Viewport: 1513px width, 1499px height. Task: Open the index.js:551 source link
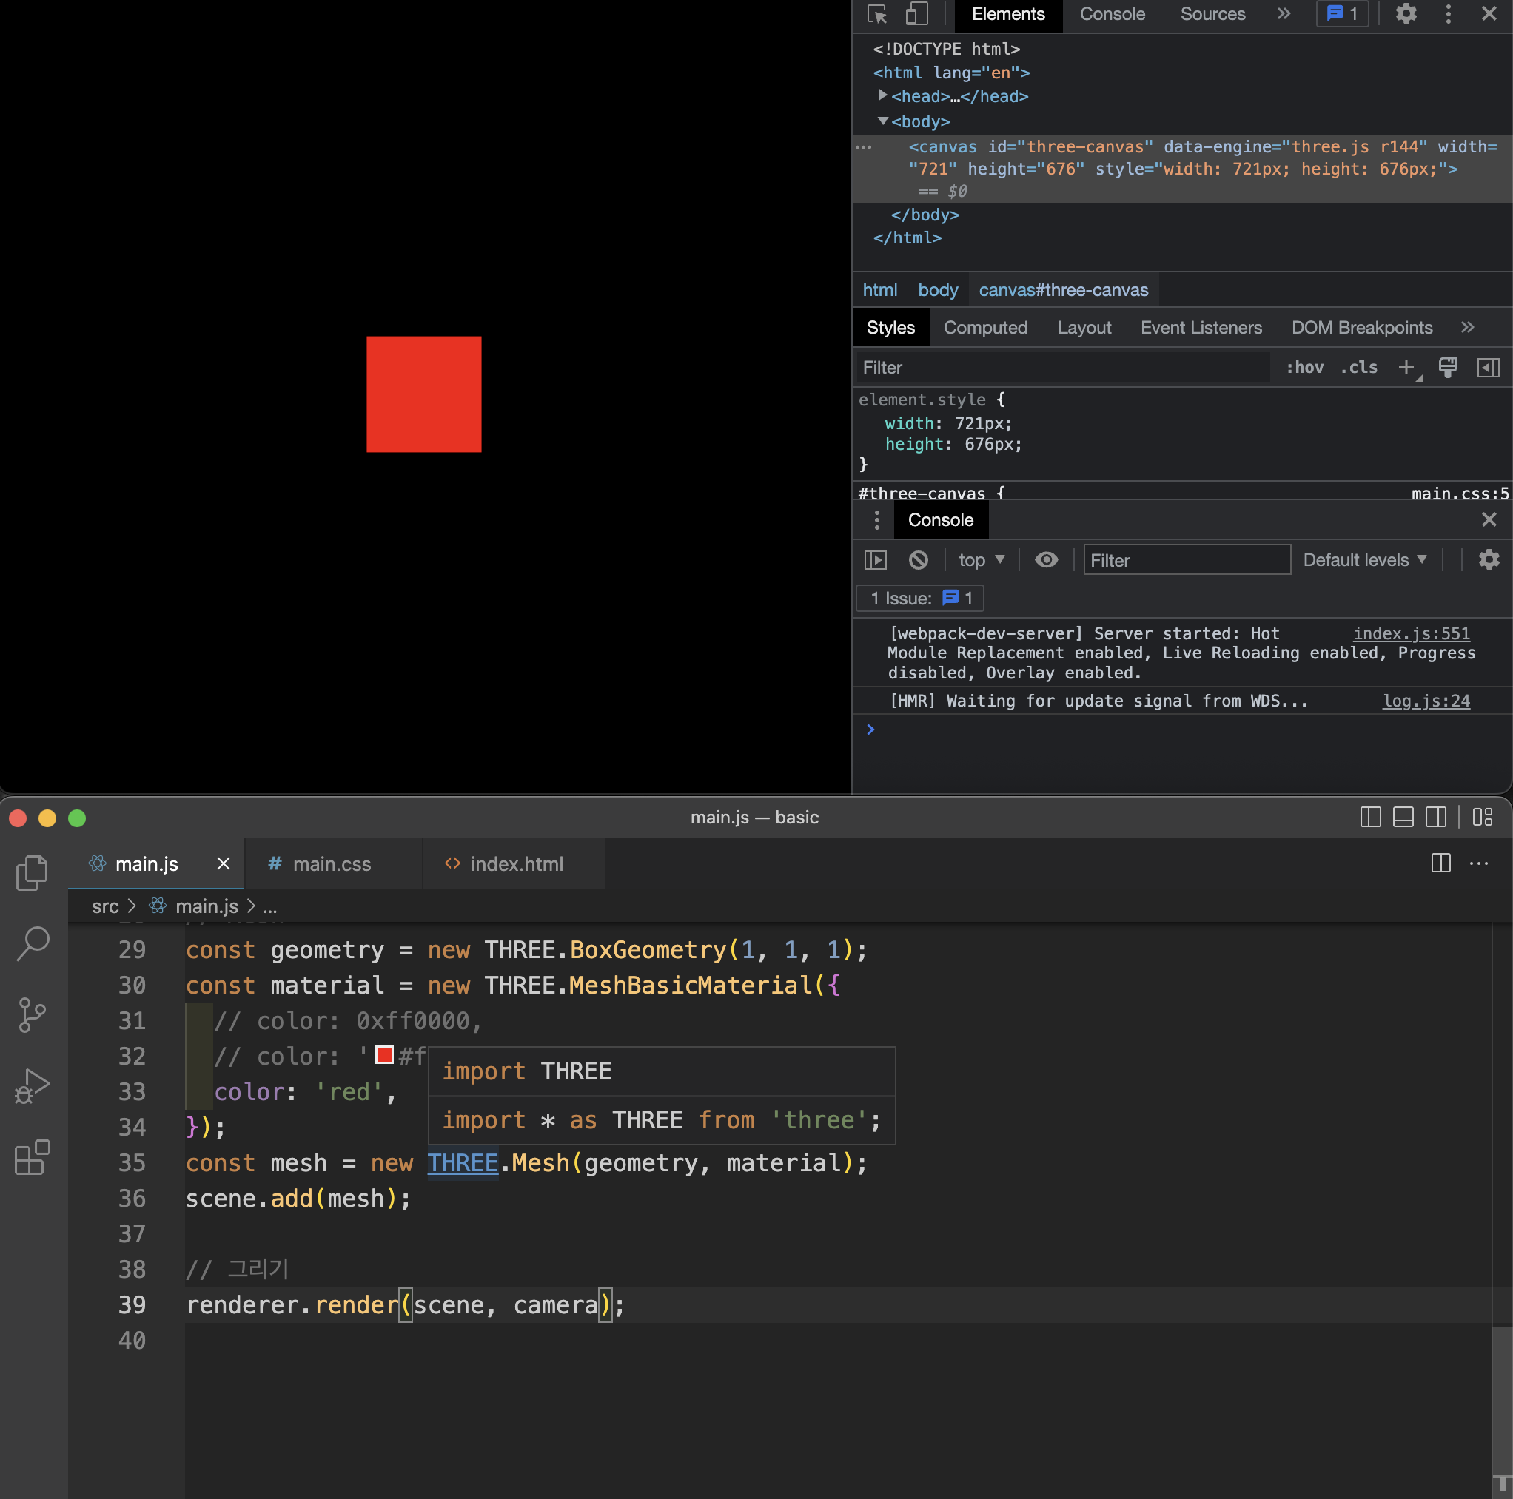click(1411, 633)
